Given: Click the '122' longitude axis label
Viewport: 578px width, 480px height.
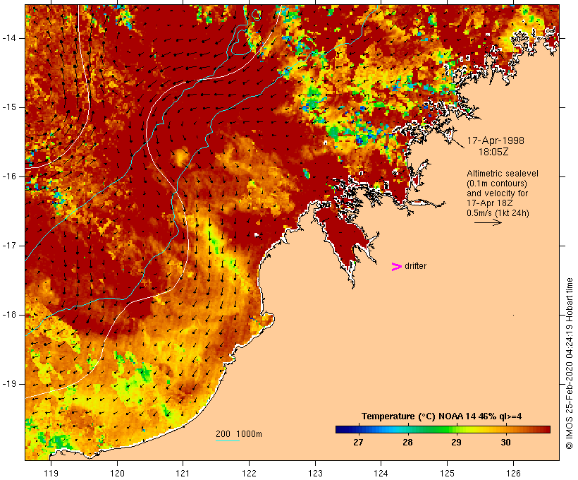Looking at the screenshot, I should (249, 474).
